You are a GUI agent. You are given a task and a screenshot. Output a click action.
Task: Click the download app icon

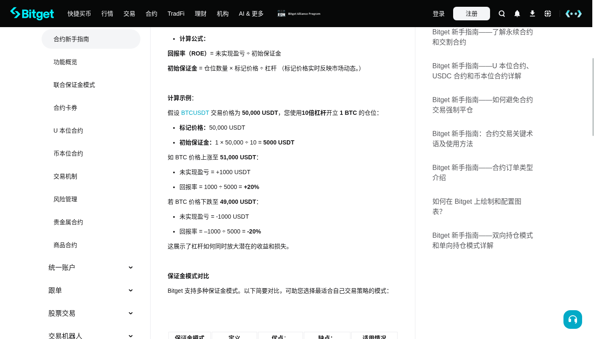click(532, 14)
